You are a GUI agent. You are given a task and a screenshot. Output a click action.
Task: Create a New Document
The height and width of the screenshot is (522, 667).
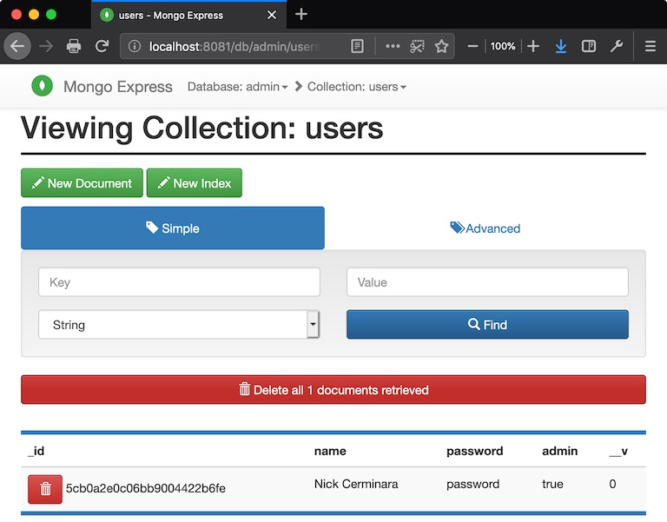(x=83, y=183)
